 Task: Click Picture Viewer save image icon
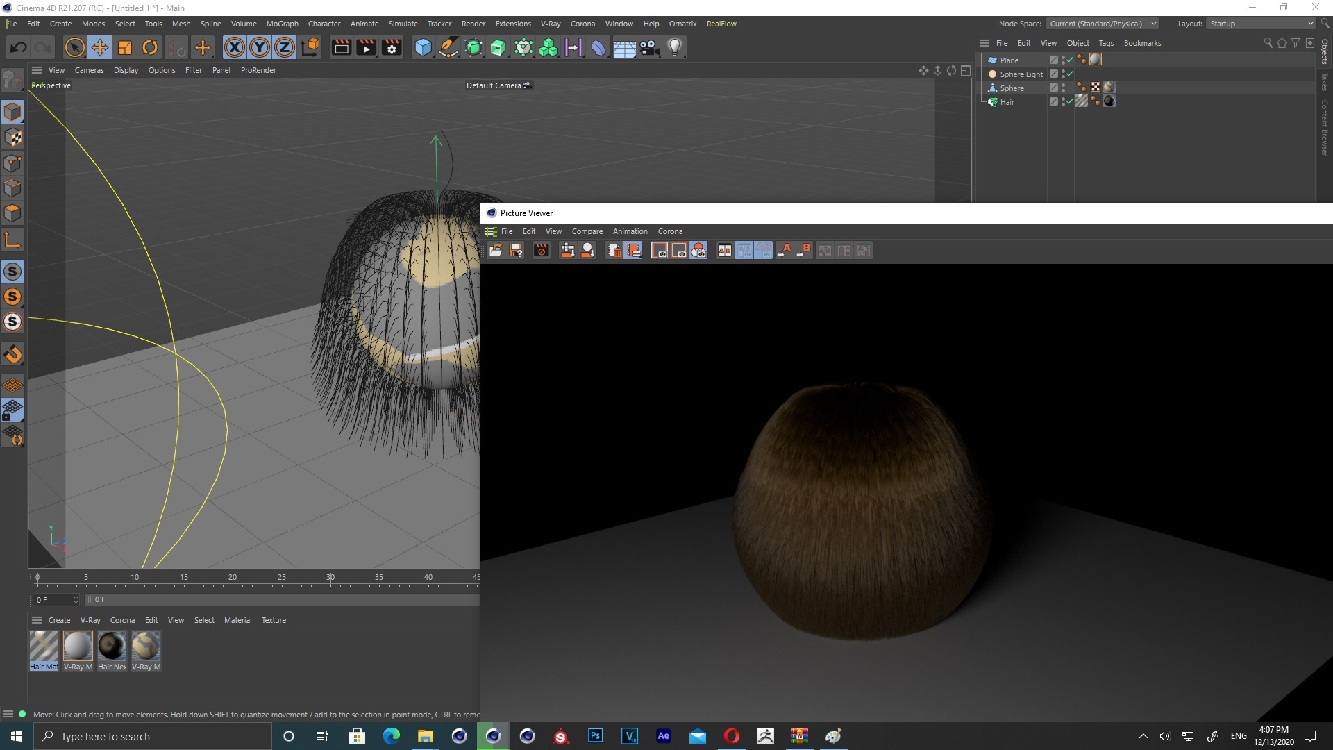click(516, 251)
